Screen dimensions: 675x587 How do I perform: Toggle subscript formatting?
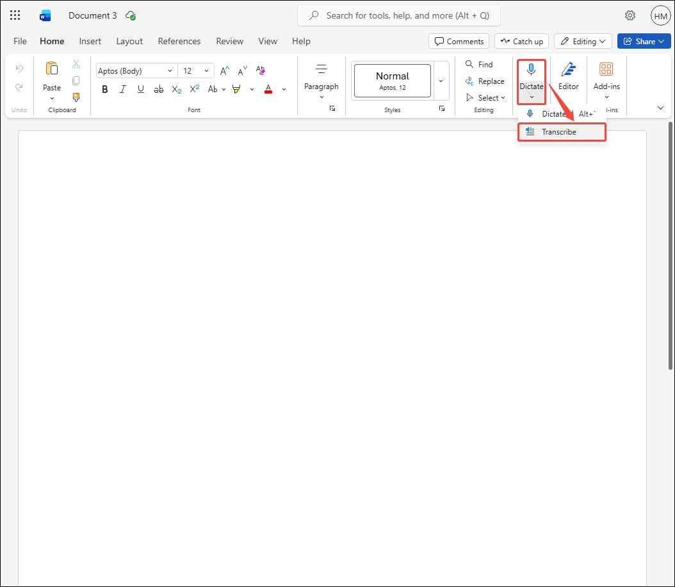tap(177, 89)
